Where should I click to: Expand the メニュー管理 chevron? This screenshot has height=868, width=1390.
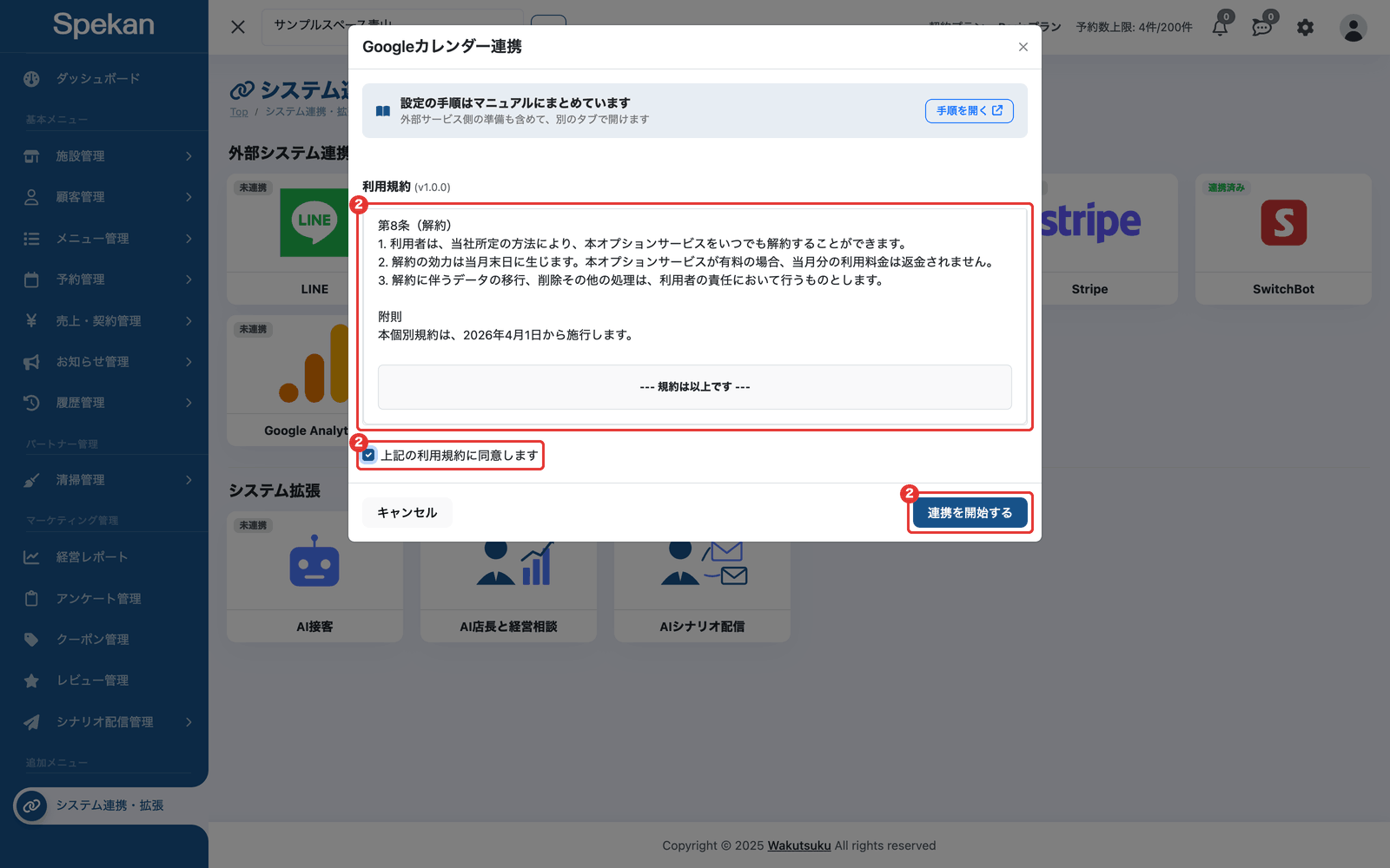189,239
